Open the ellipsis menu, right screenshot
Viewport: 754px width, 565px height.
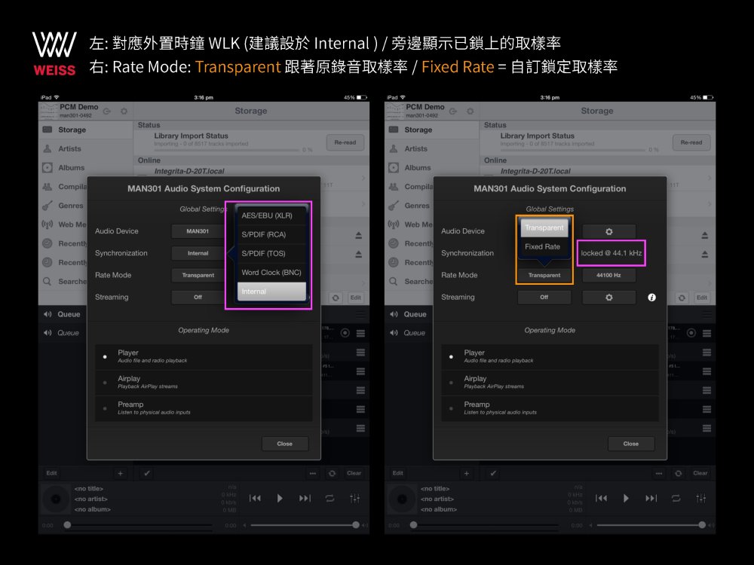[x=659, y=473]
